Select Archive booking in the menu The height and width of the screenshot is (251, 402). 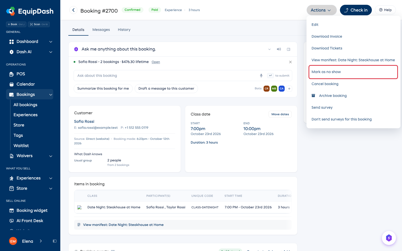tap(333, 96)
